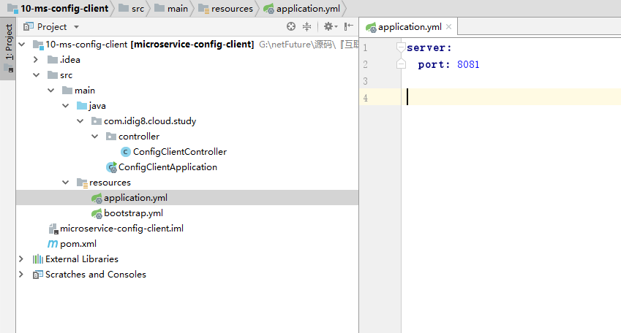Select bootstrap.yml in the tree
The width and height of the screenshot is (621, 333).
click(x=133, y=213)
